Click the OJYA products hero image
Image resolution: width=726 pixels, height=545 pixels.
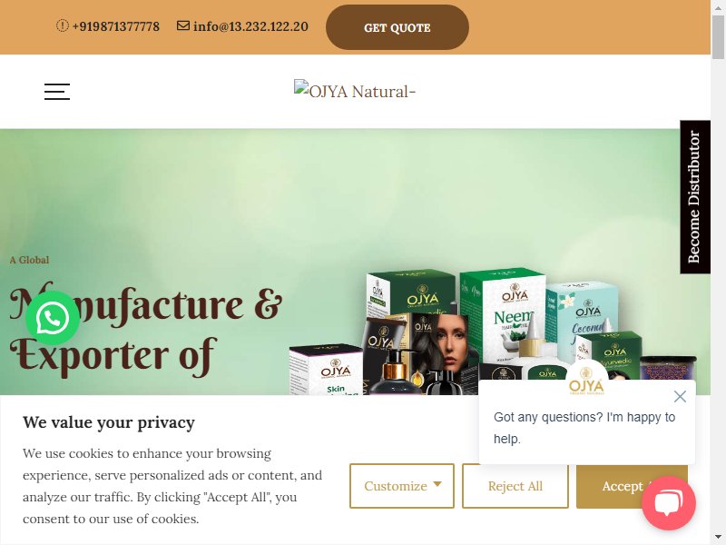tap(492, 332)
